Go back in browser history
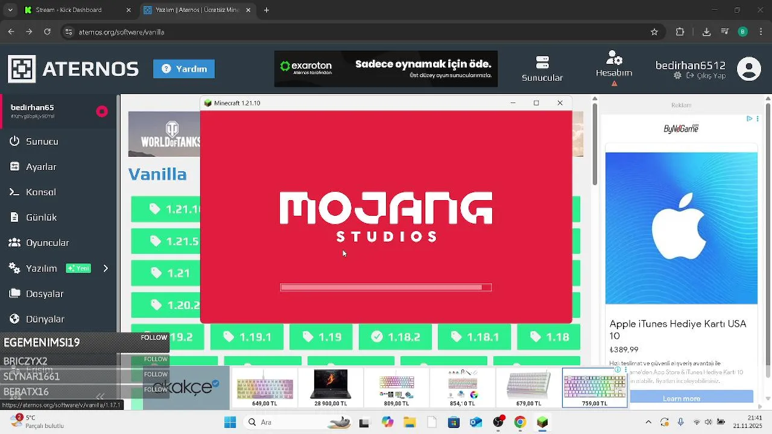Screen dimensions: 772x434 11,32
